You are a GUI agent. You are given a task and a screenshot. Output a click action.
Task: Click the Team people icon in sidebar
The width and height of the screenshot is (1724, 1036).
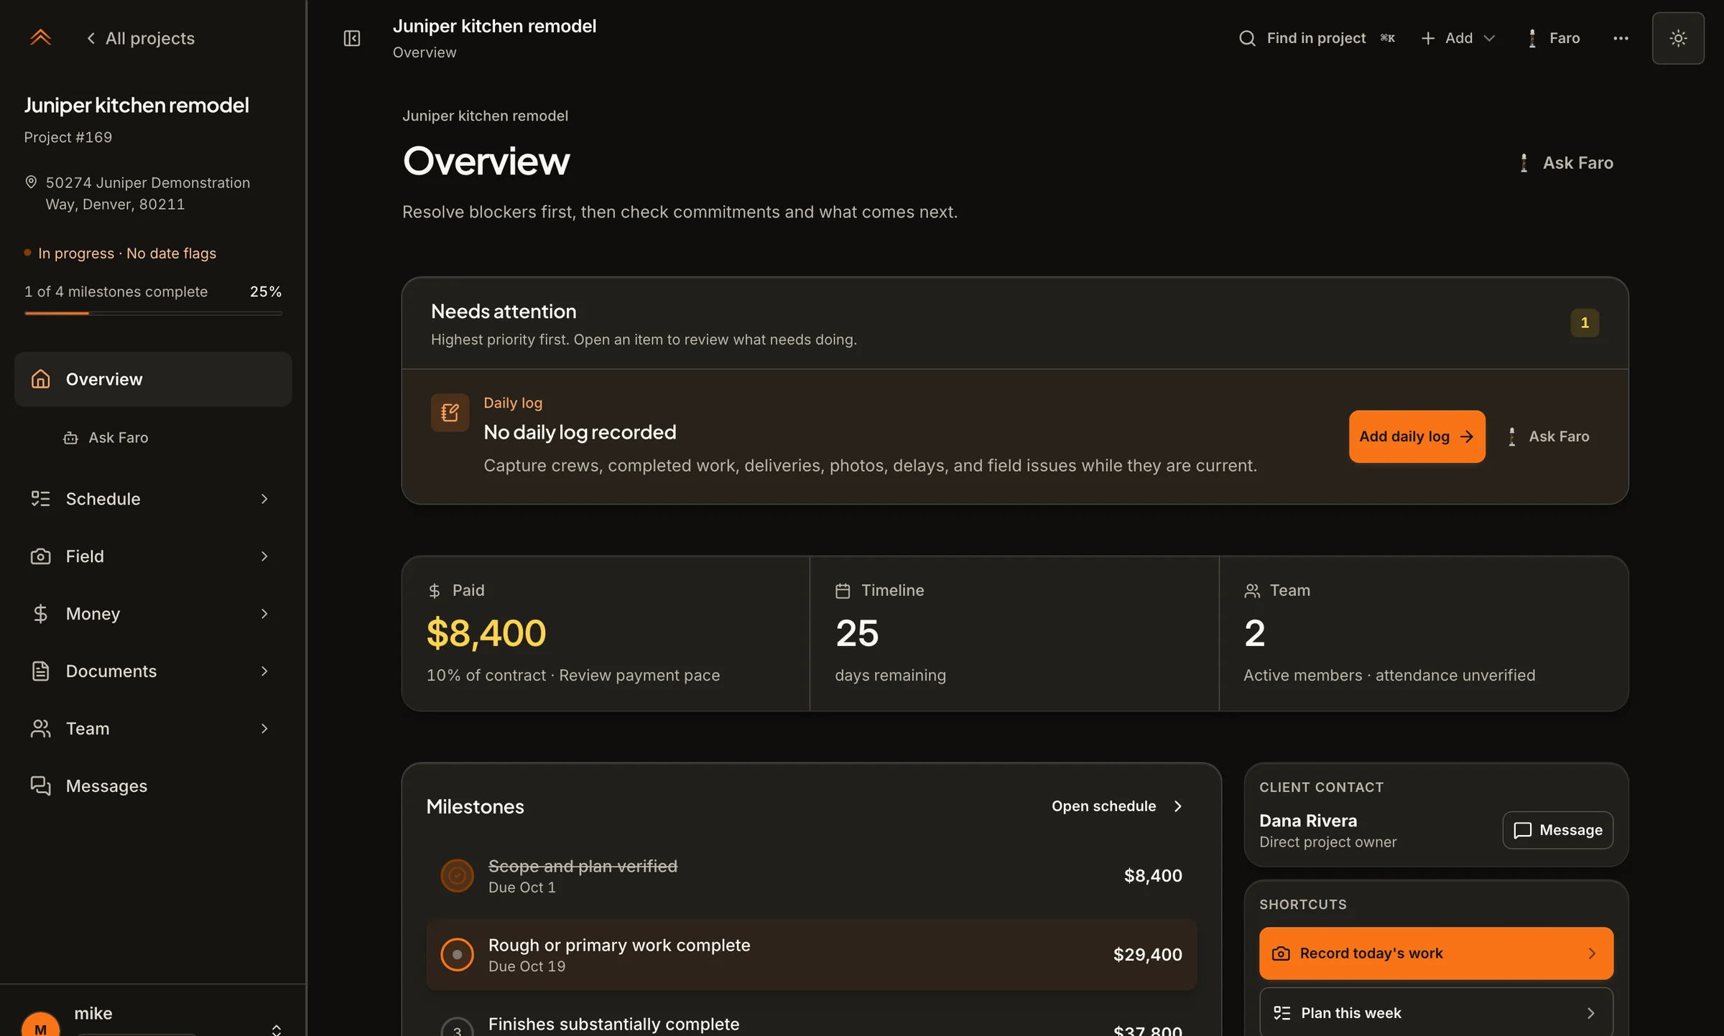(x=40, y=729)
